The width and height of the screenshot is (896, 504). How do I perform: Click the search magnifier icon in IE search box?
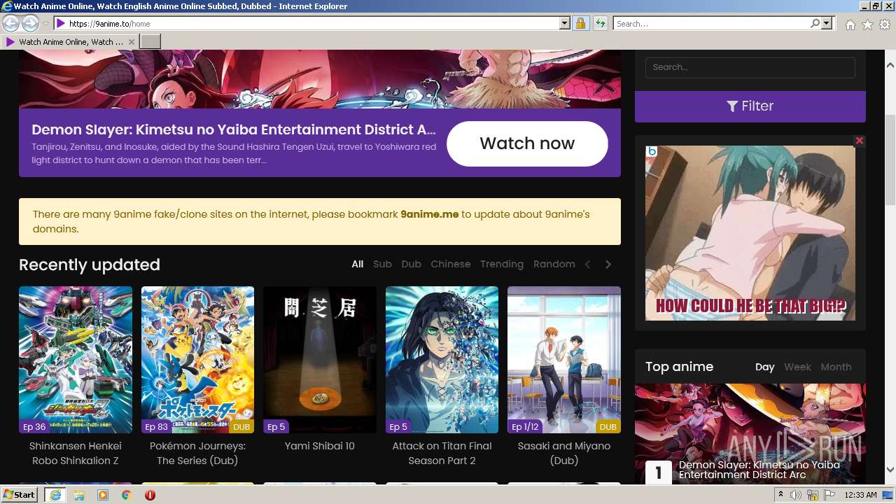click(x=815, y=23)
